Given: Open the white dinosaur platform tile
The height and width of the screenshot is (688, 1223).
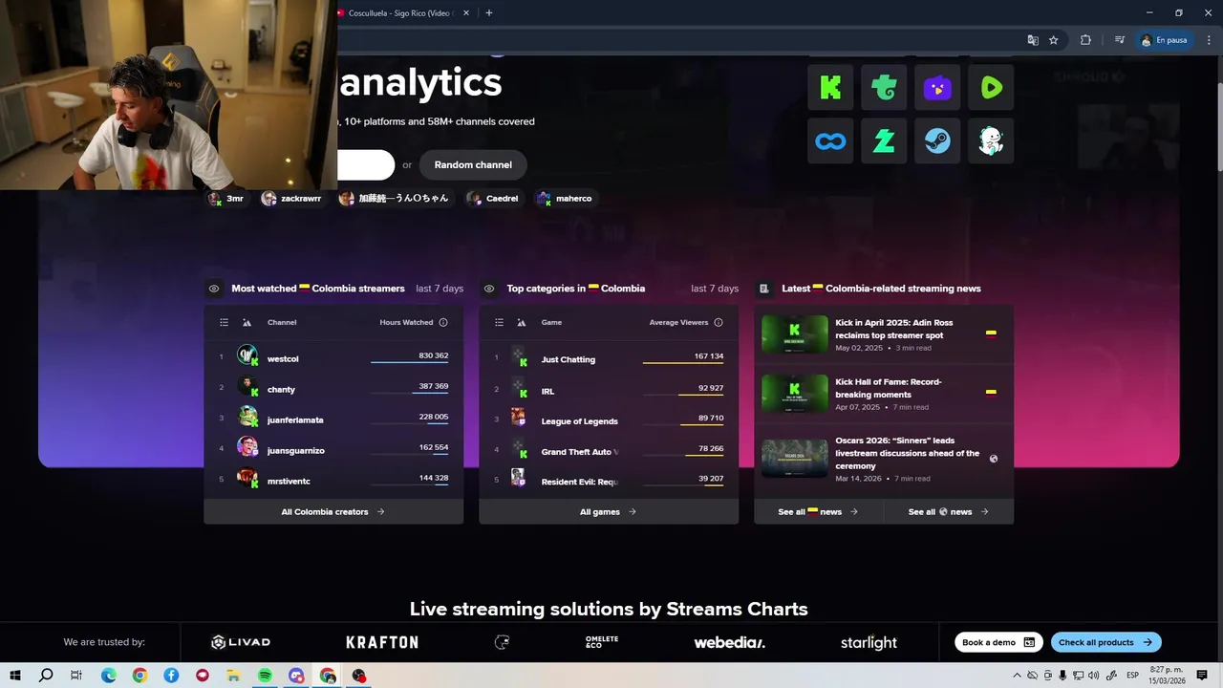Looking at the screenshot, I should (x=991, y=141).
